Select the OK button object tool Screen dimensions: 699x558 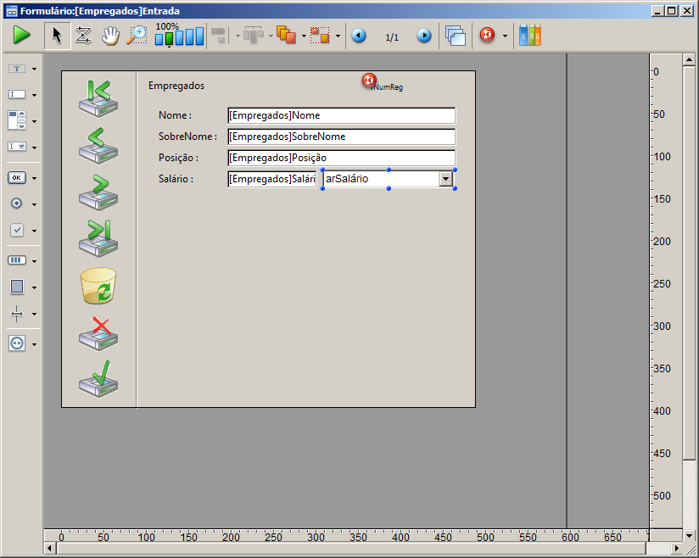click(17, 178)
